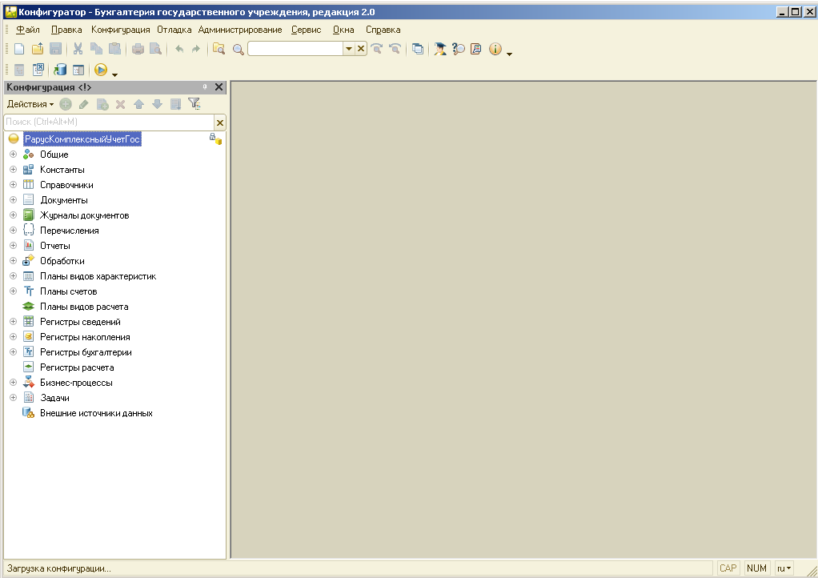Click the Open file folder icon
Image resolution: width=818 pixels, height=578 pixels.
click(x=38, y=49)
